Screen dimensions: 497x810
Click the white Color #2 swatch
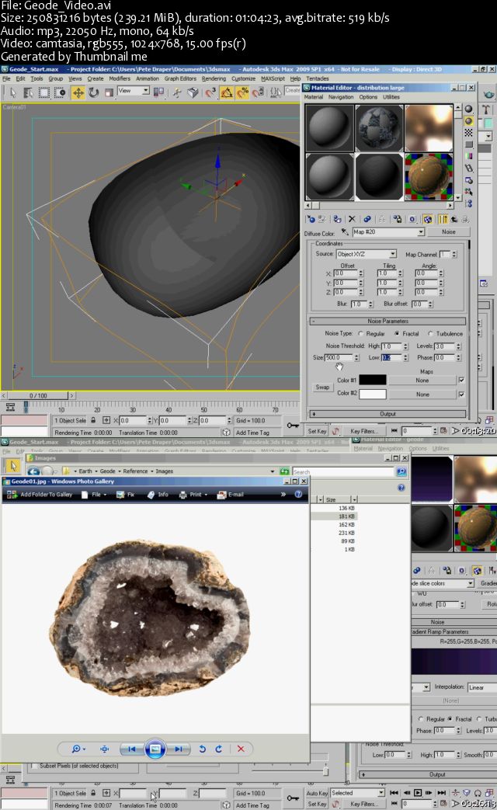(x=373, y=394)
